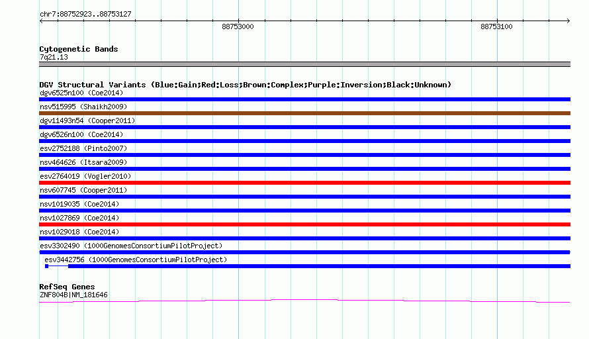Click the 7q21.13 band label
The width and height of the screenshot is (589, 339).
54,57
